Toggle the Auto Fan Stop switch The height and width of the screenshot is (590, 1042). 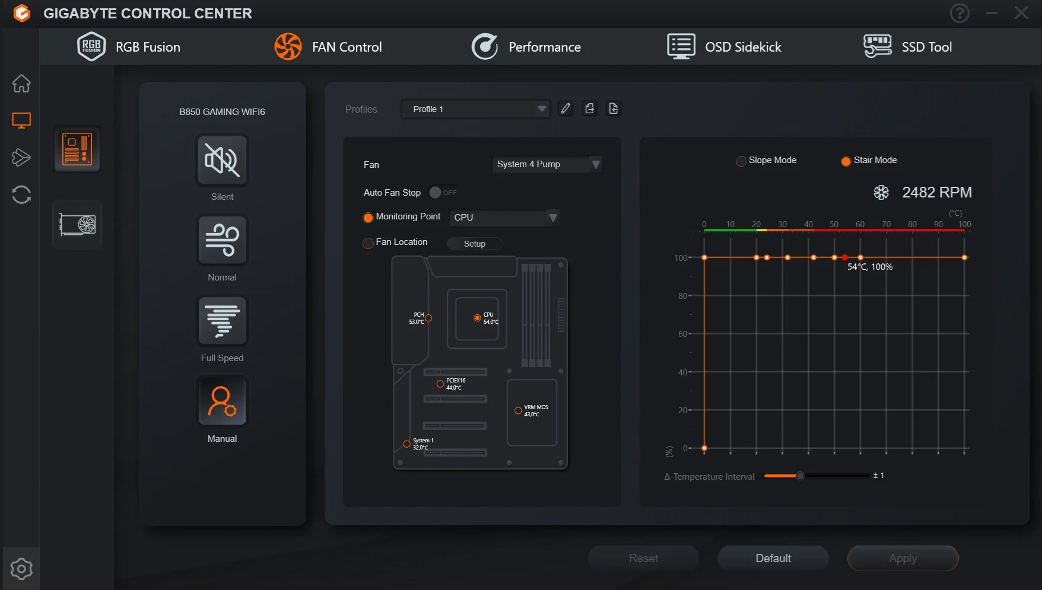pyautogui.click(x=443, y=192)
